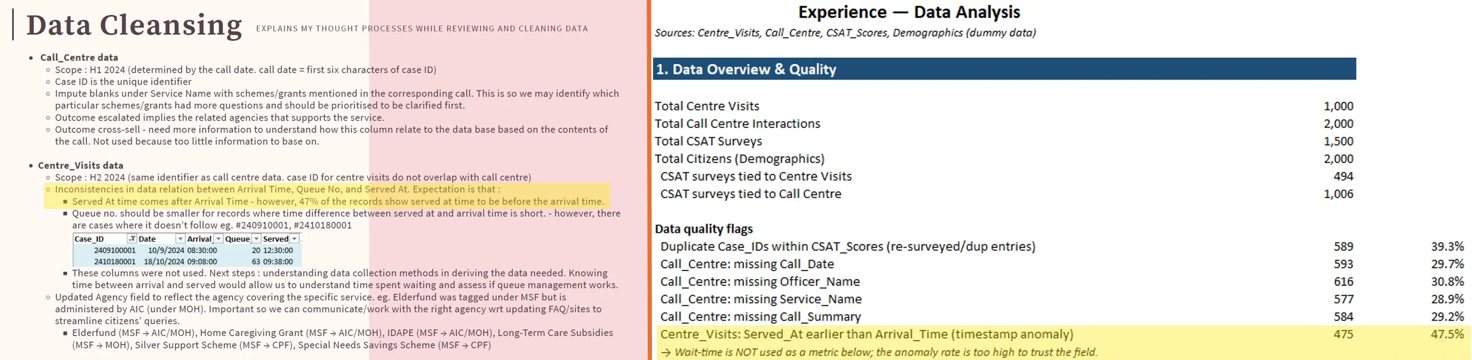Click the '1. Data Overview & Quality' banner
The width and height of the screenshot is (1472, 360).
click(x=1004, y=69)
